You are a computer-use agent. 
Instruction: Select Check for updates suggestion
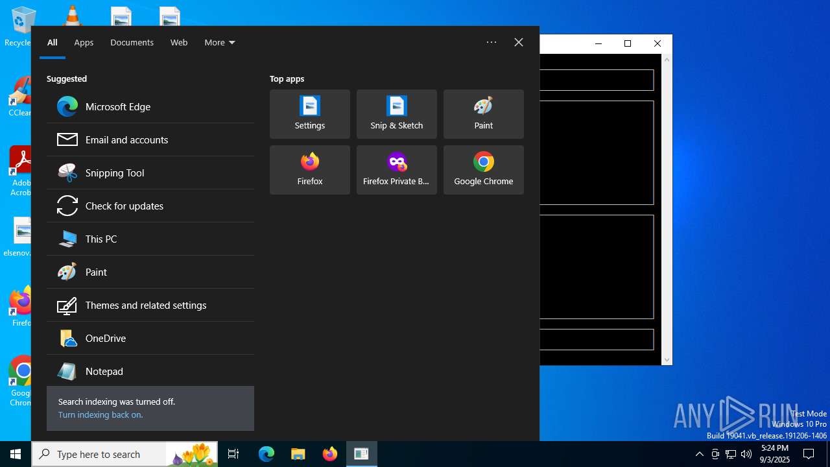coord(150,206)
